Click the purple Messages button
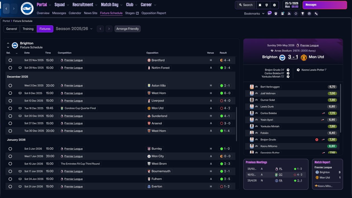This screenshot has width=352, height=198. pos(325,5)
